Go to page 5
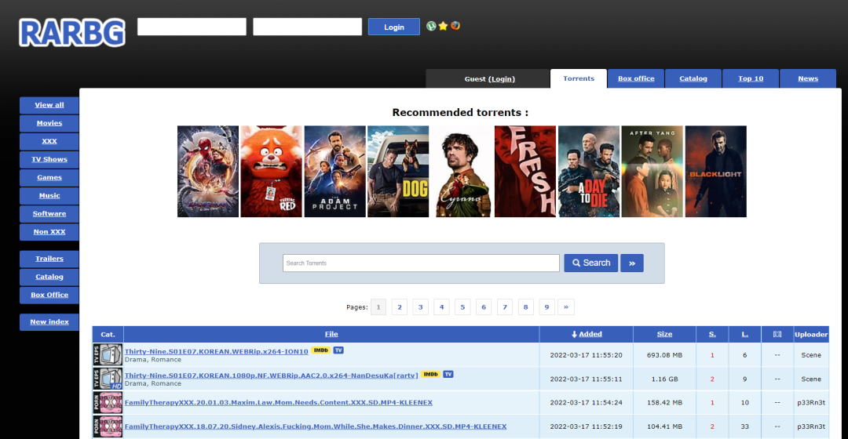Screen dimensions: 848x439 [462, 307]
